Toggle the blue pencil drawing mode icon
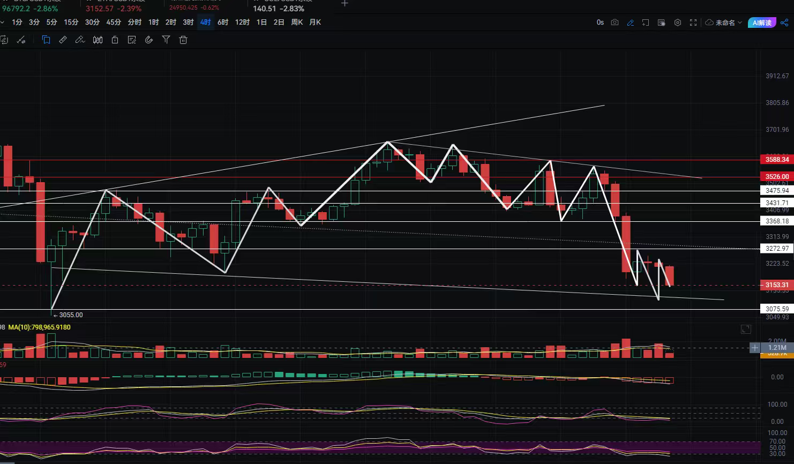794x464 pixels. point(630,23)
